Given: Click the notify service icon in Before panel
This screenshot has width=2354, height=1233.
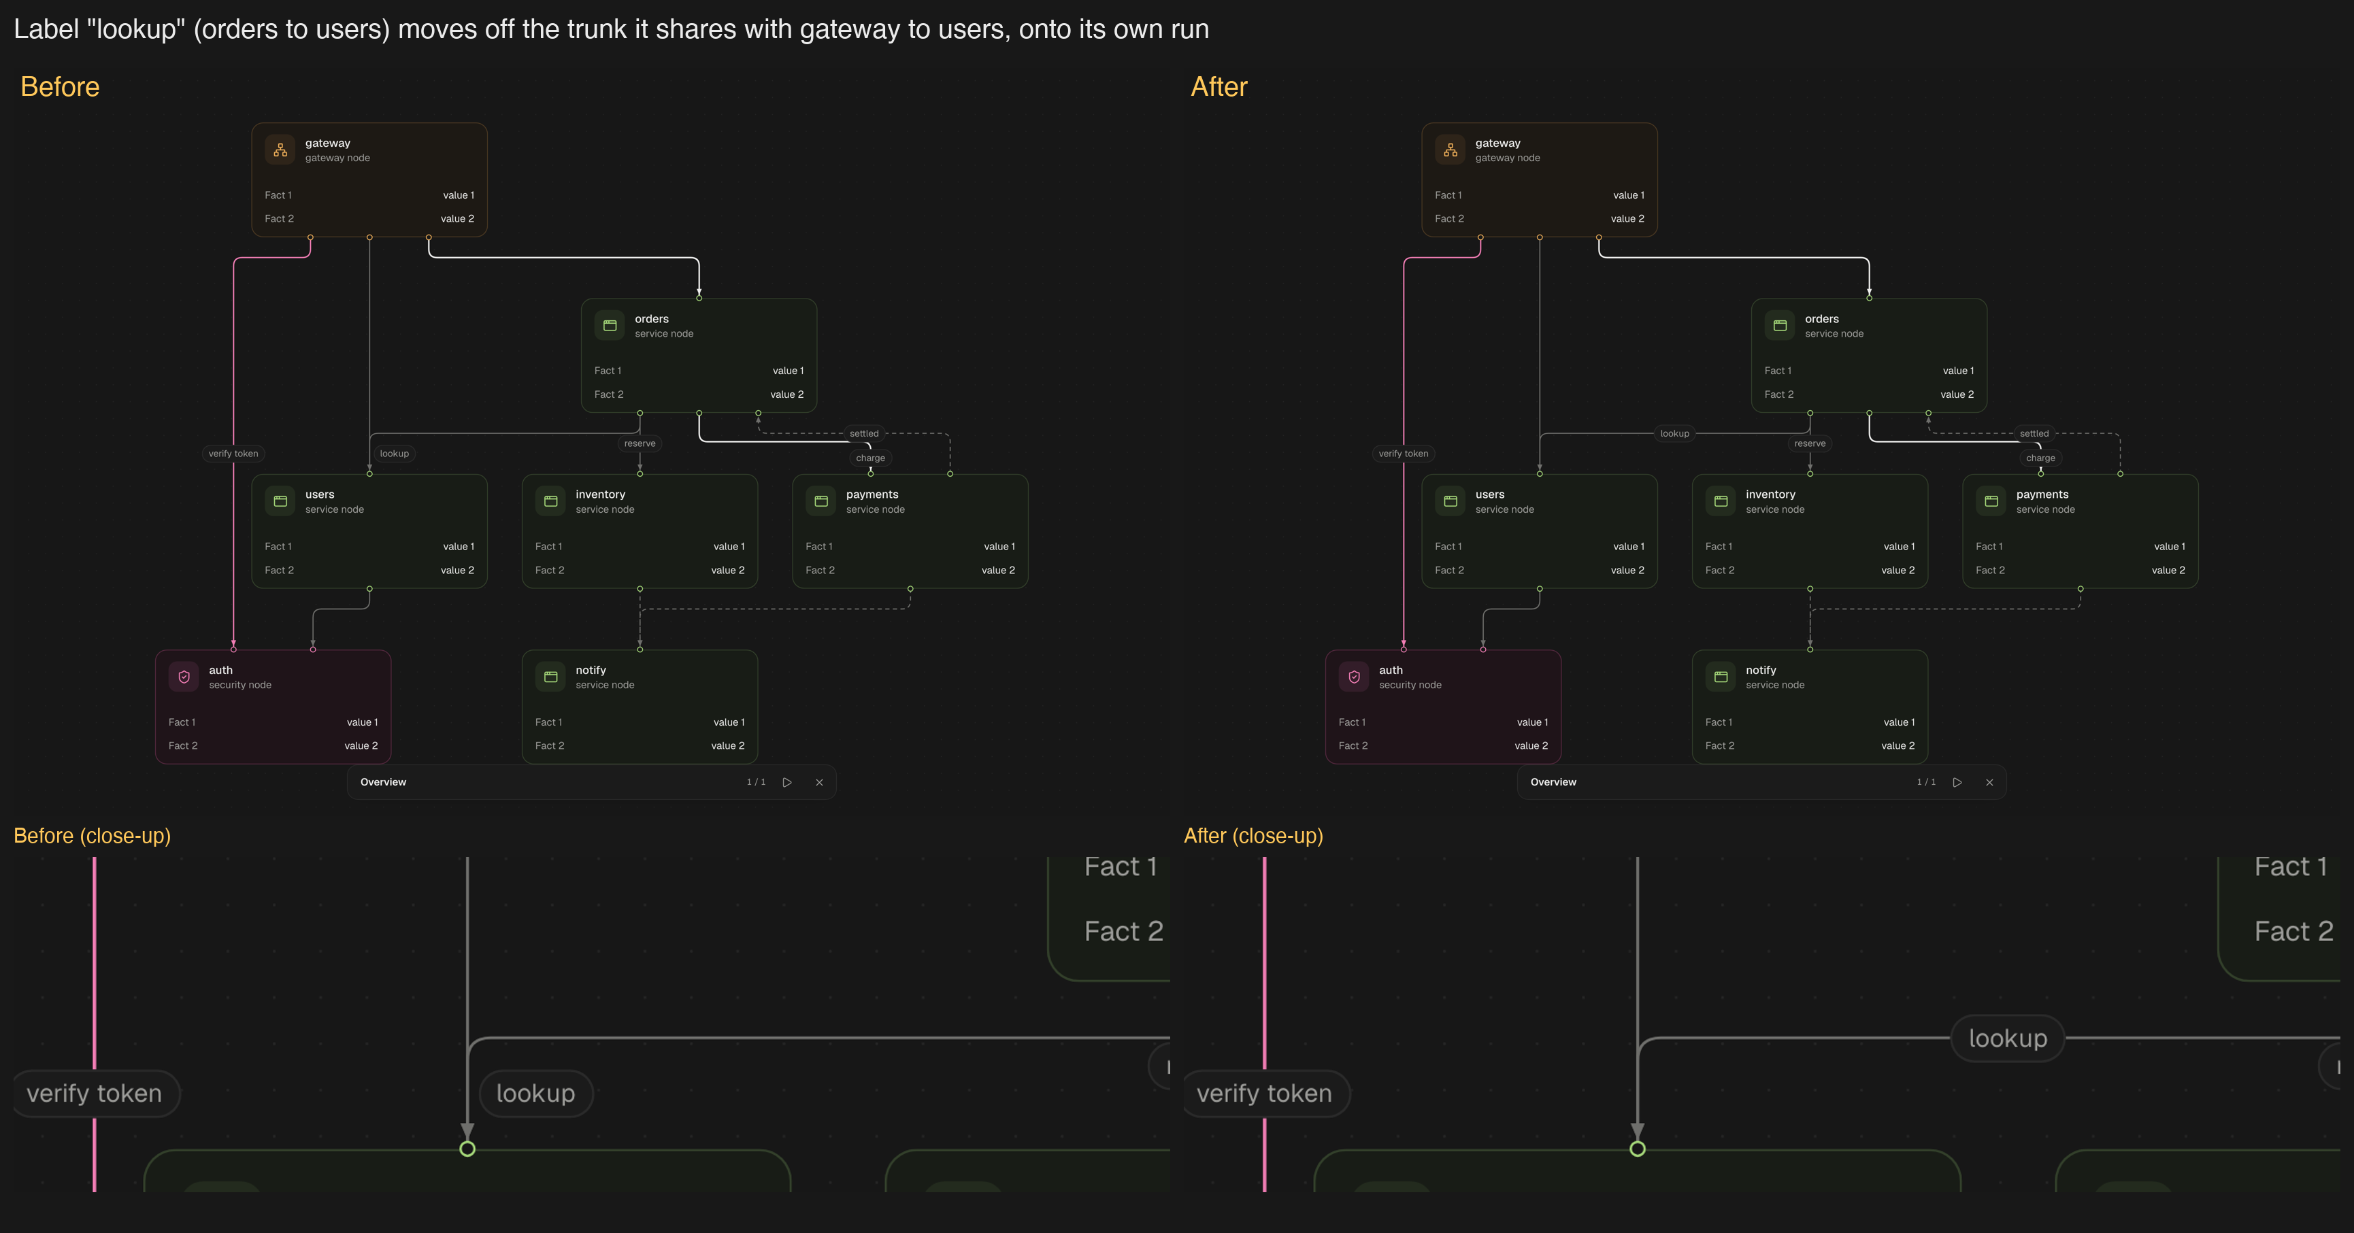Looking at the screenshot, I should point(550,677).
